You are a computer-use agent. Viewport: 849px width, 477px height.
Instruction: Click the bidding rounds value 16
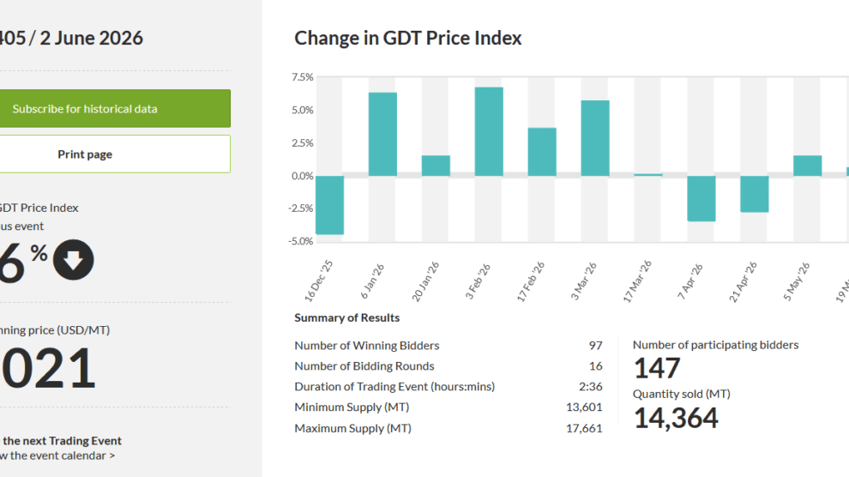click(x=596, y=366)
